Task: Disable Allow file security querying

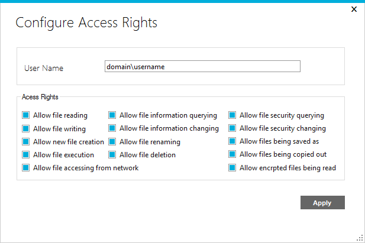Action: pyautogui.click(x=232, y=115)
